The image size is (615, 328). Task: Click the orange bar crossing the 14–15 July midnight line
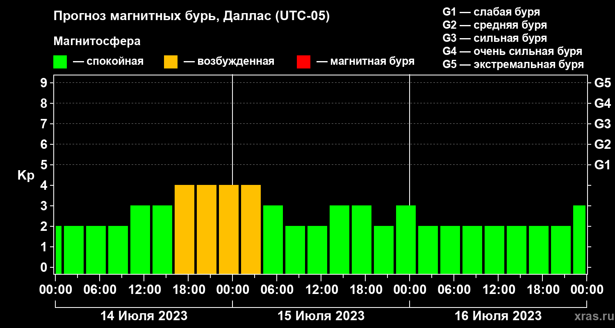[x=229, y=229]
